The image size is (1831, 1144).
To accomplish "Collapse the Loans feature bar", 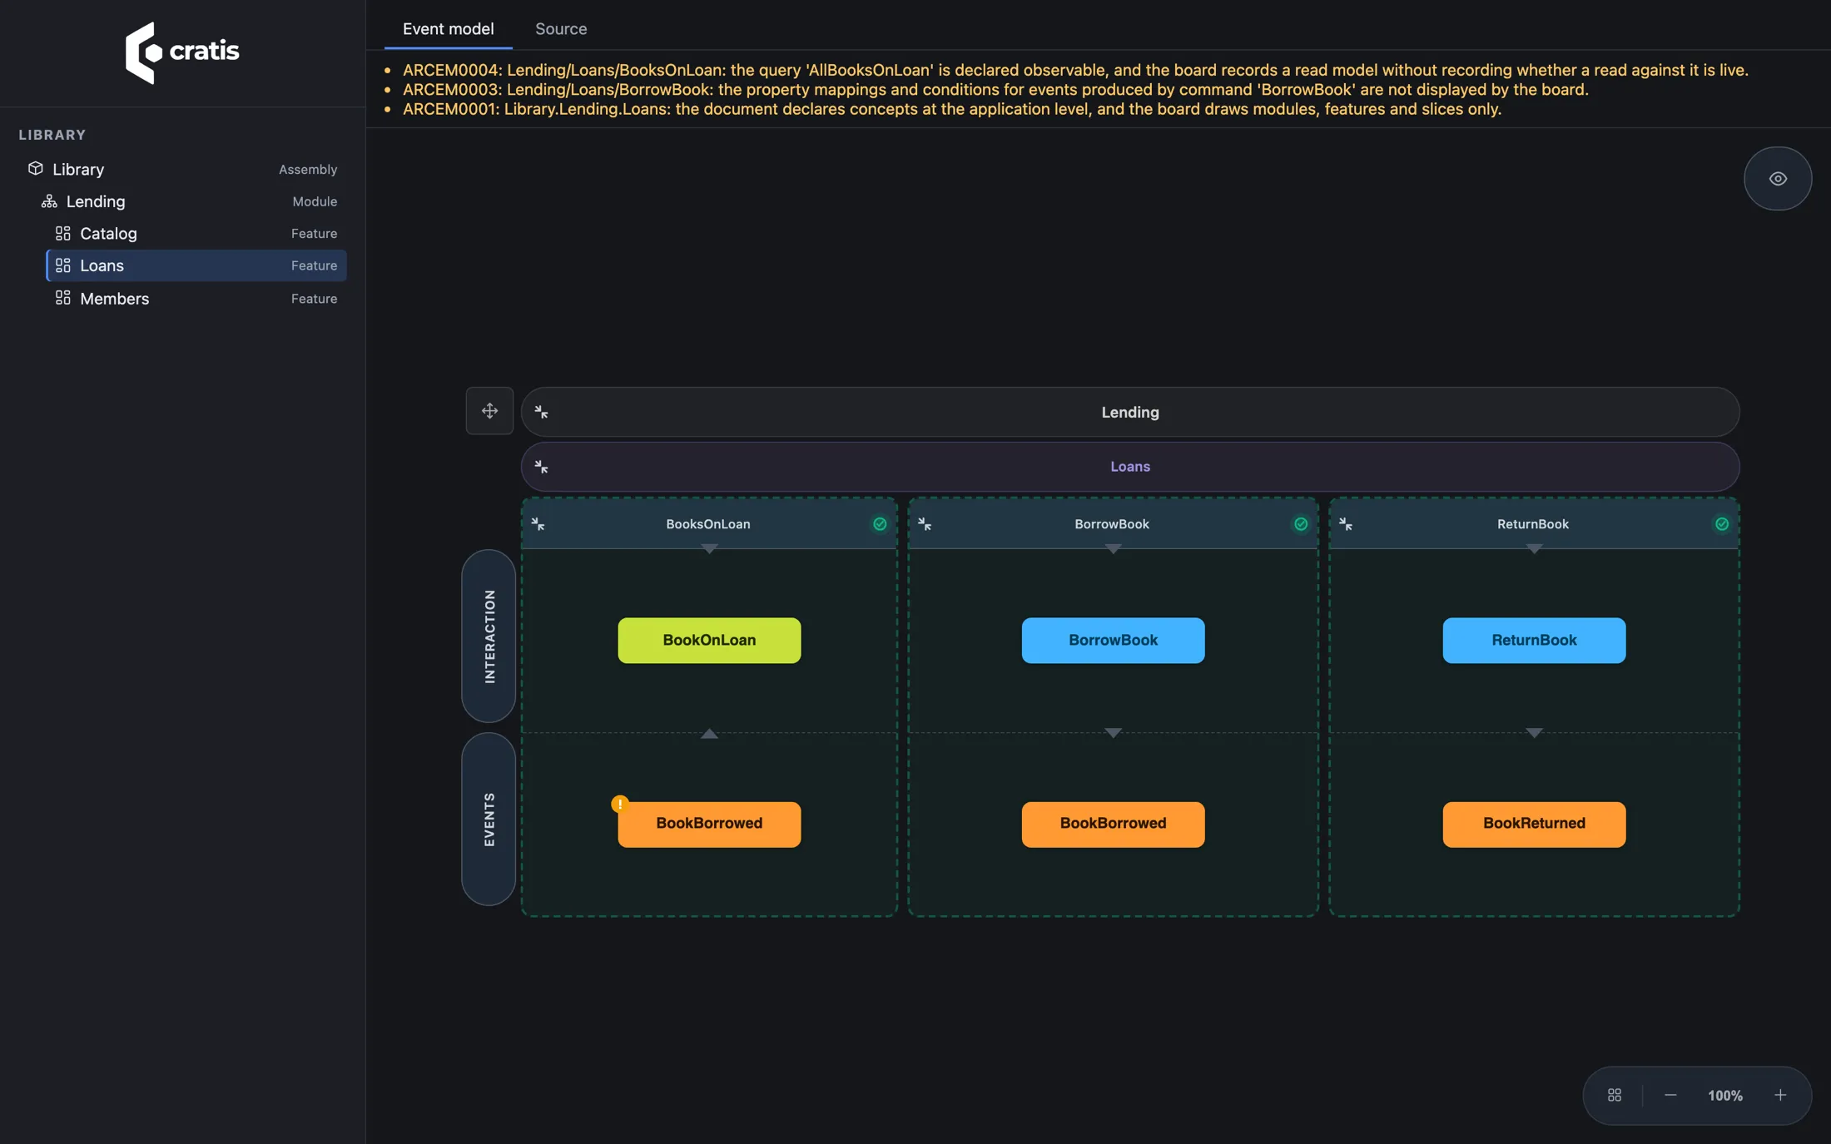I will click(541, 467).
